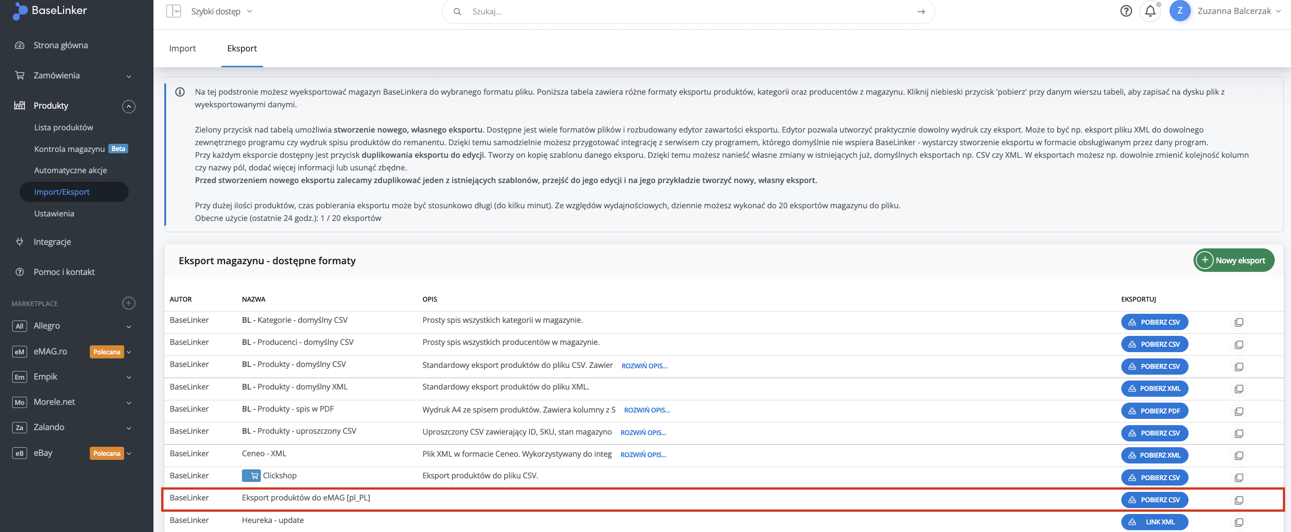Image resolution: width=1291 pixels, height=532 pixels.
Task: Open the notifications bell
Action: coord(1150,11)
